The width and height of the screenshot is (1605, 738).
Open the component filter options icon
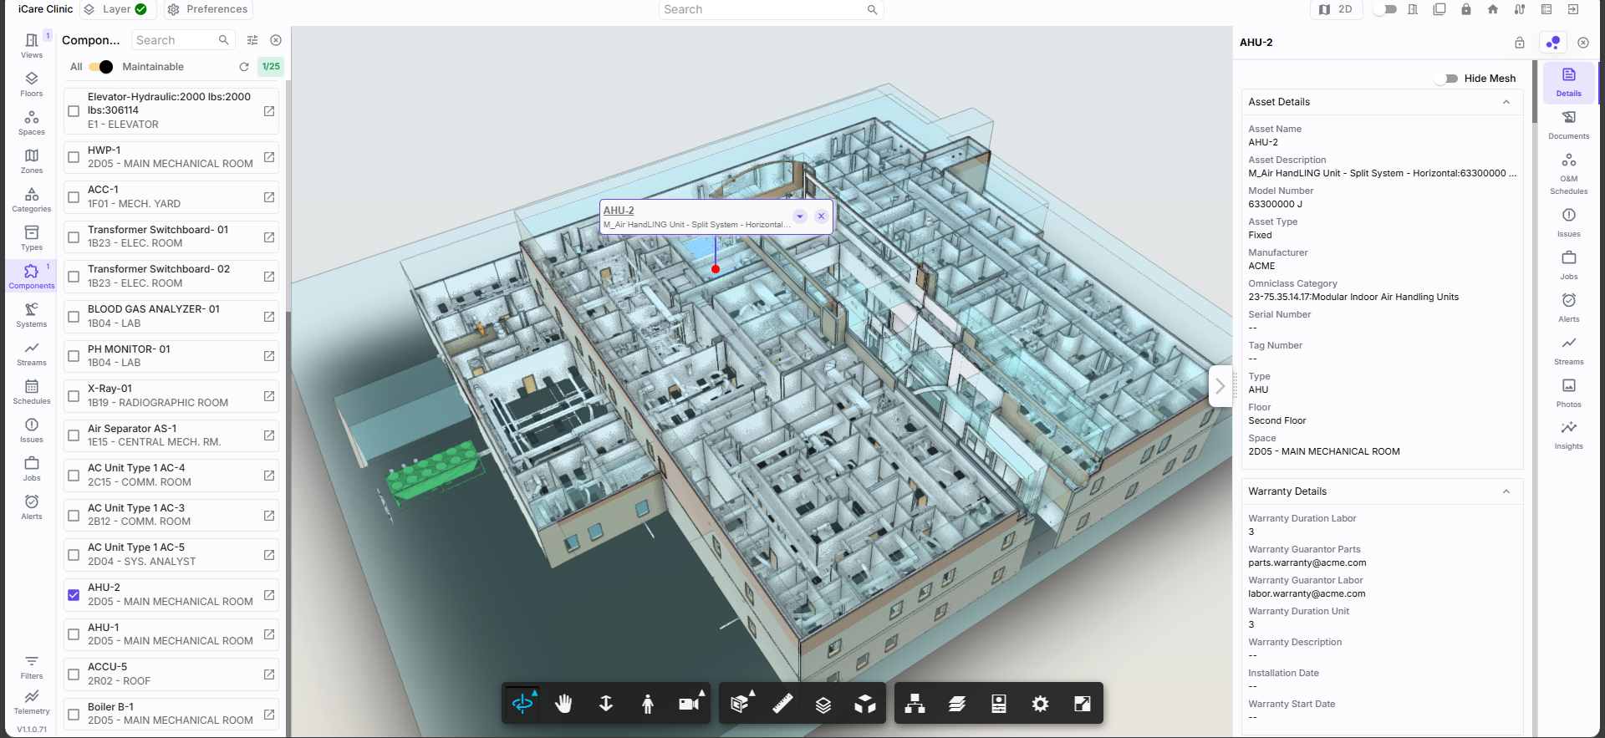[252, 40]
